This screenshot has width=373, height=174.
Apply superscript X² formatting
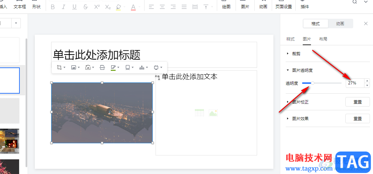97,7
